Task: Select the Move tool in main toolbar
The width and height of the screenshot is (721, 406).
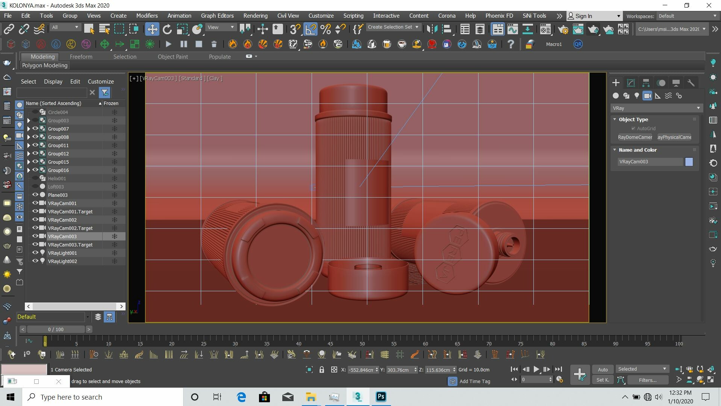Action: 152,29
